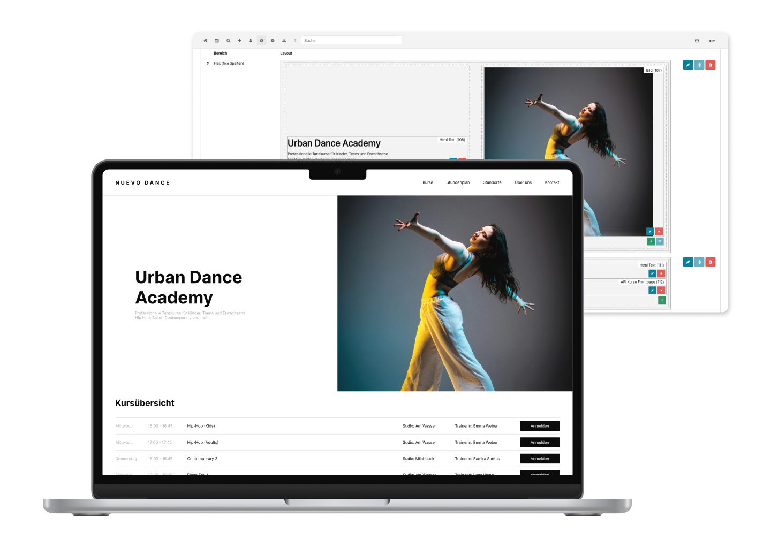Click the "Donnerstag" day cell
The width and height of the screenshot is (771, 548).
126,459
